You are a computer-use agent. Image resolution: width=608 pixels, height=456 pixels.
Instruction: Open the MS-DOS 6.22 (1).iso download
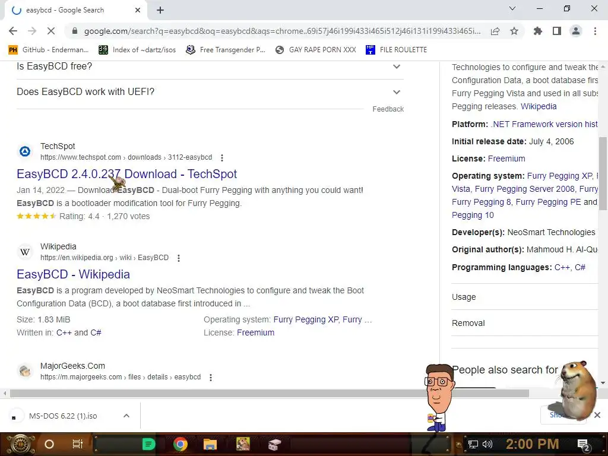point(63,416)
